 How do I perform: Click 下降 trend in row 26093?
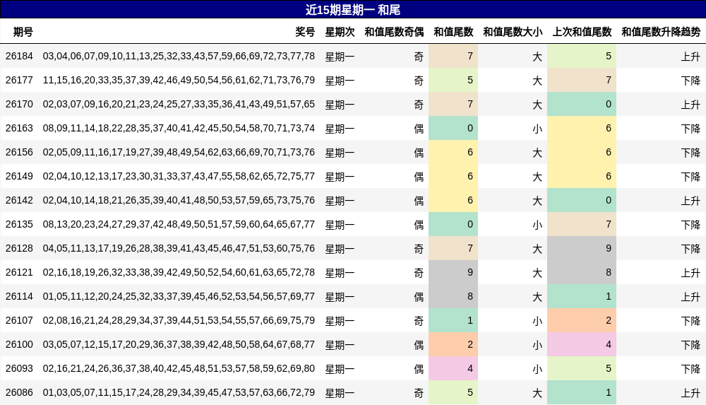tap(690, 369)
